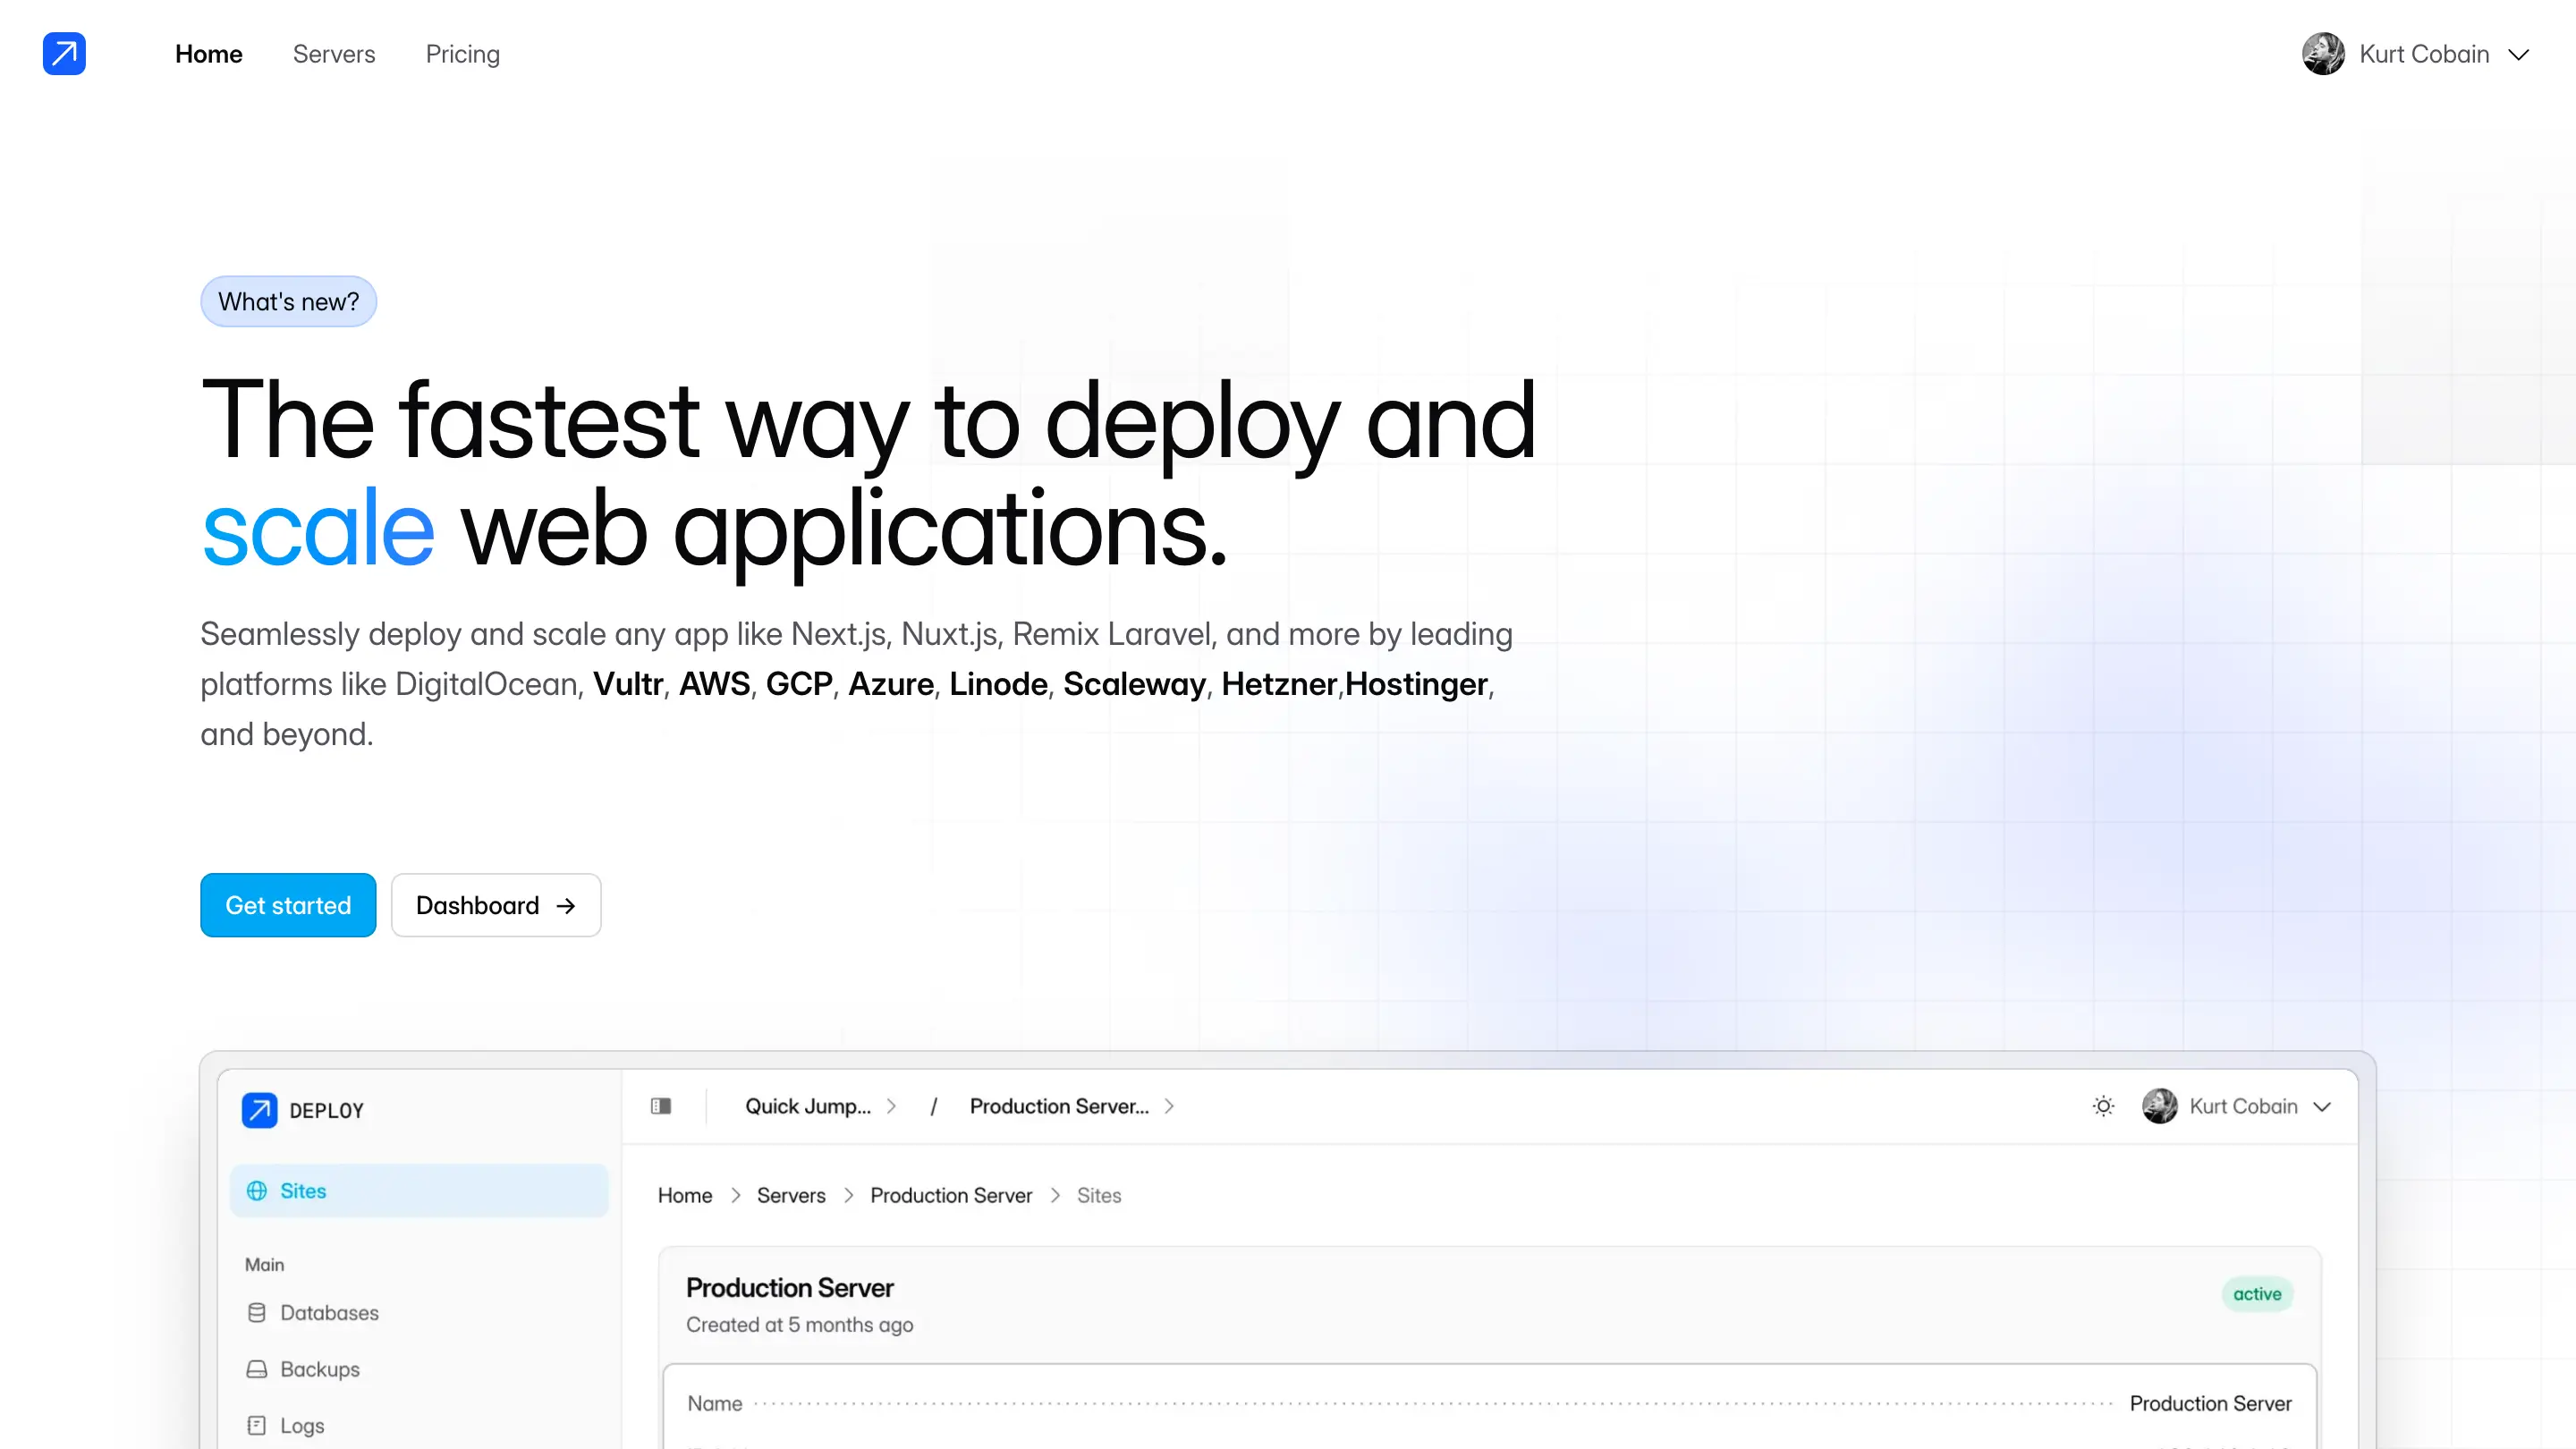Expand the Kurt Cobain top user menu chevron
Viewport: 2576px width, 1449px height.
[2518, 55]
